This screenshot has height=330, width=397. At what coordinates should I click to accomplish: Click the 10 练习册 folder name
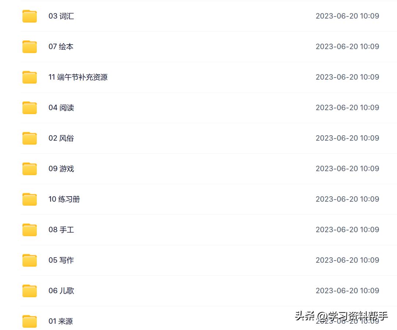[x=64, y=200]
